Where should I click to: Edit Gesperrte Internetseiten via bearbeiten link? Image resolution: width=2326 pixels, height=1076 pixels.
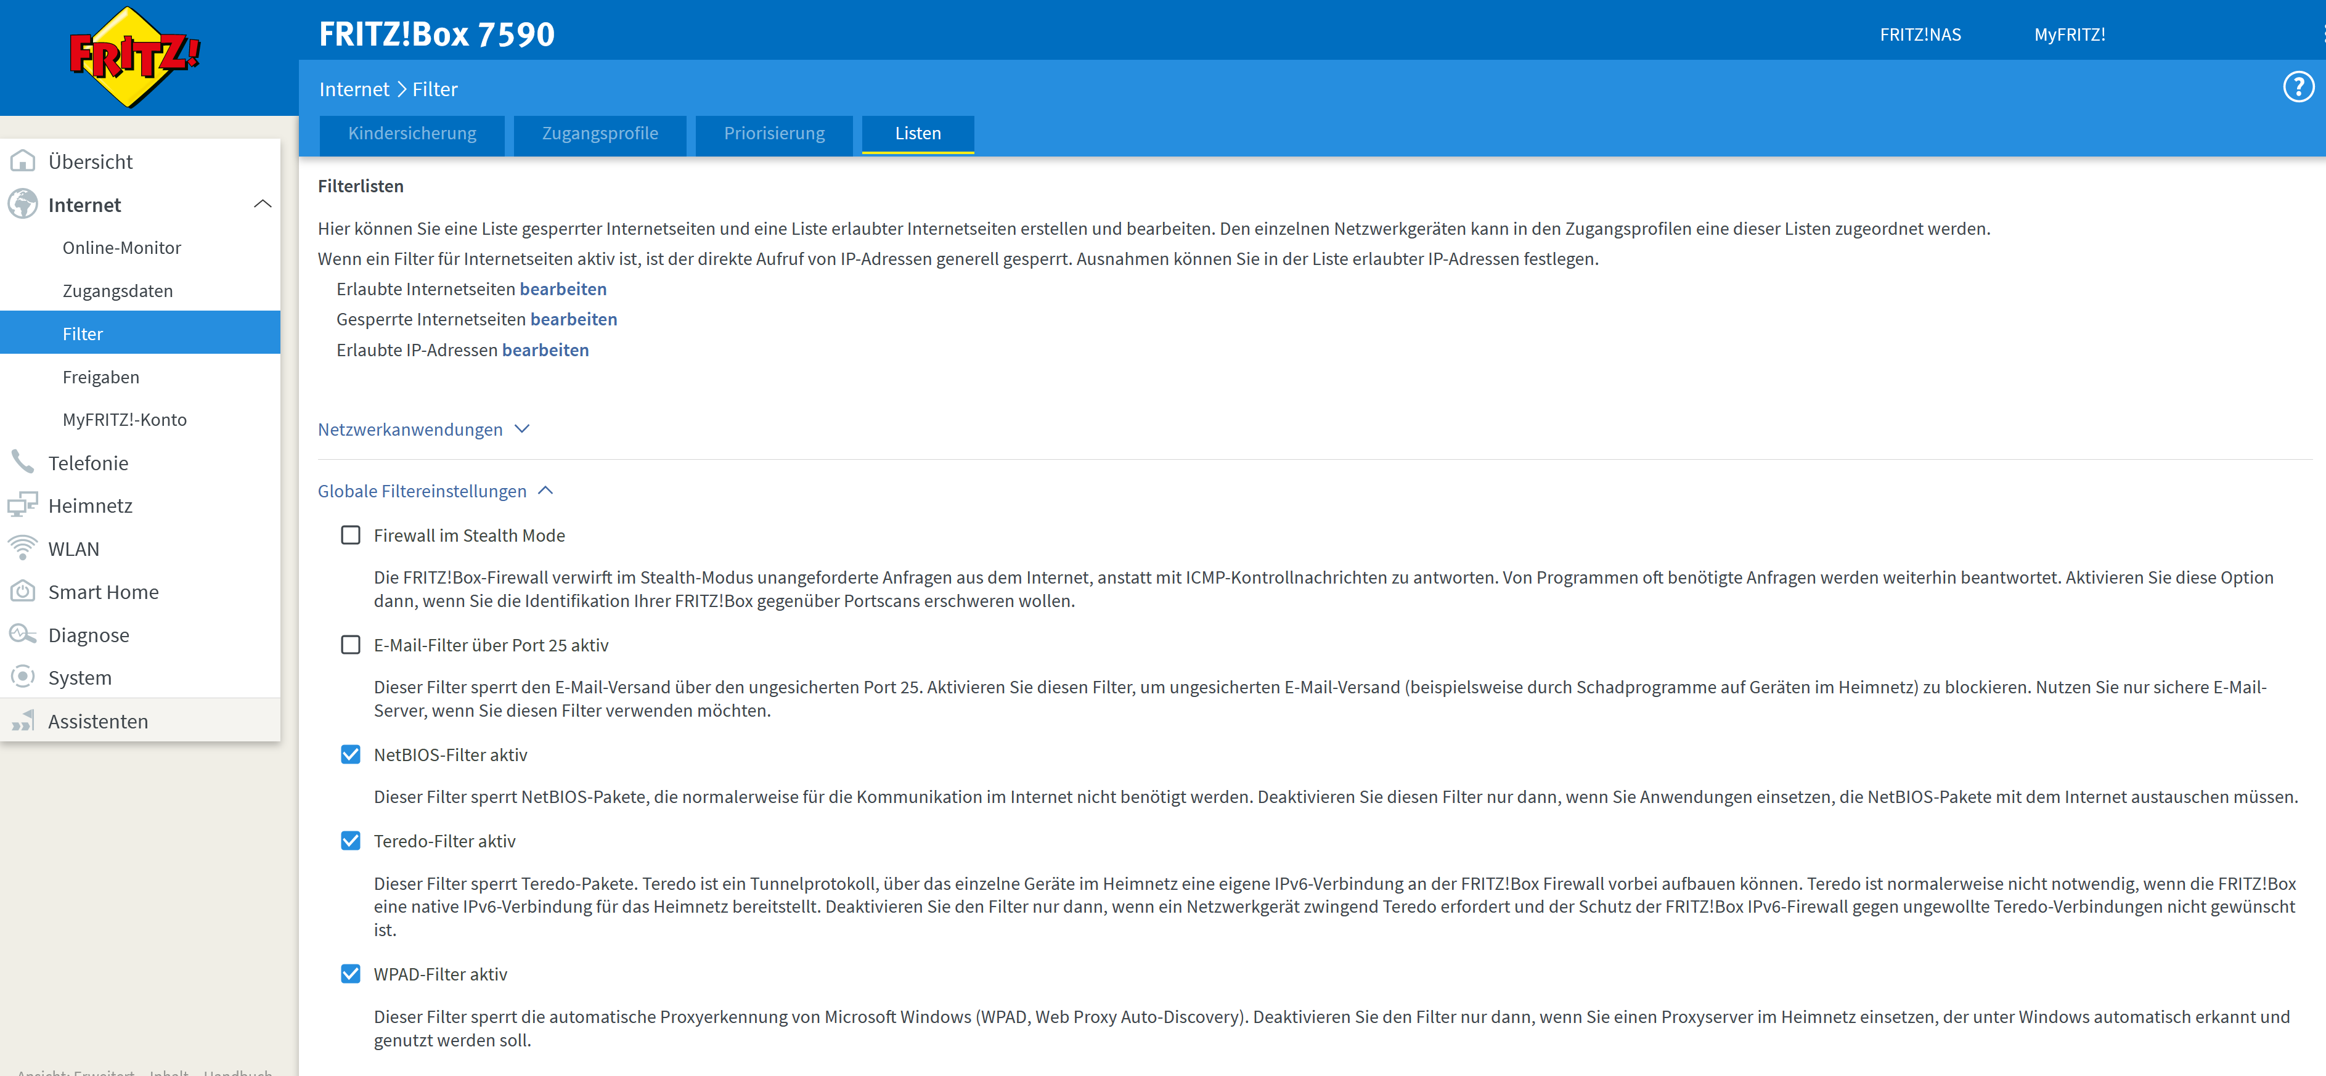pos(573,319)
